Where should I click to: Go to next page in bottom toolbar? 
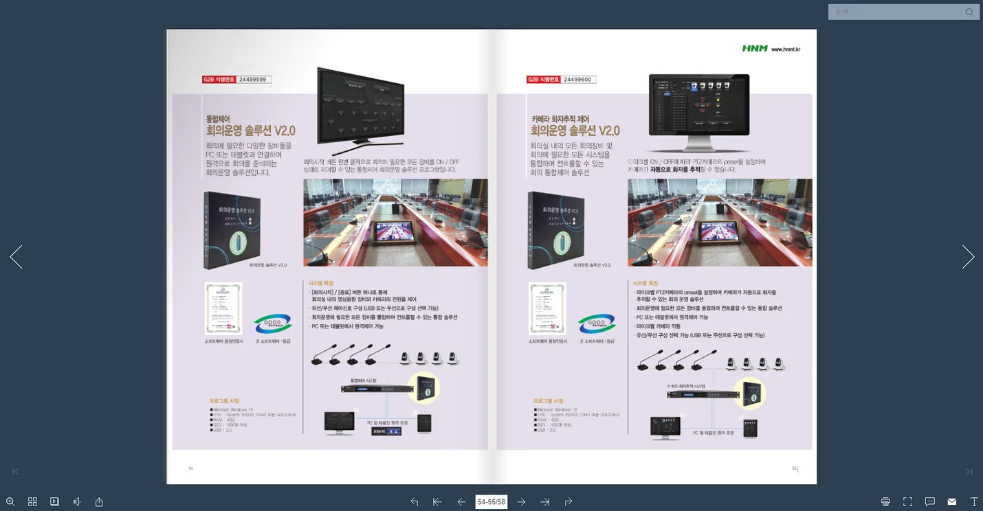(522, 502)
